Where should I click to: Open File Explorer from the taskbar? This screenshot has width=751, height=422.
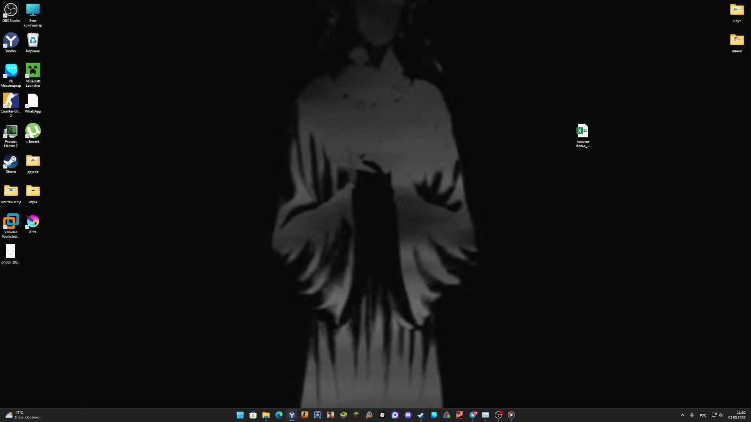click(x=266, y=415)
